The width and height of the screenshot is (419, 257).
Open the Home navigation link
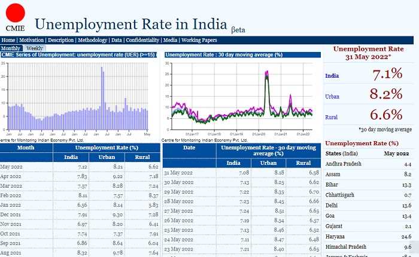8,40
